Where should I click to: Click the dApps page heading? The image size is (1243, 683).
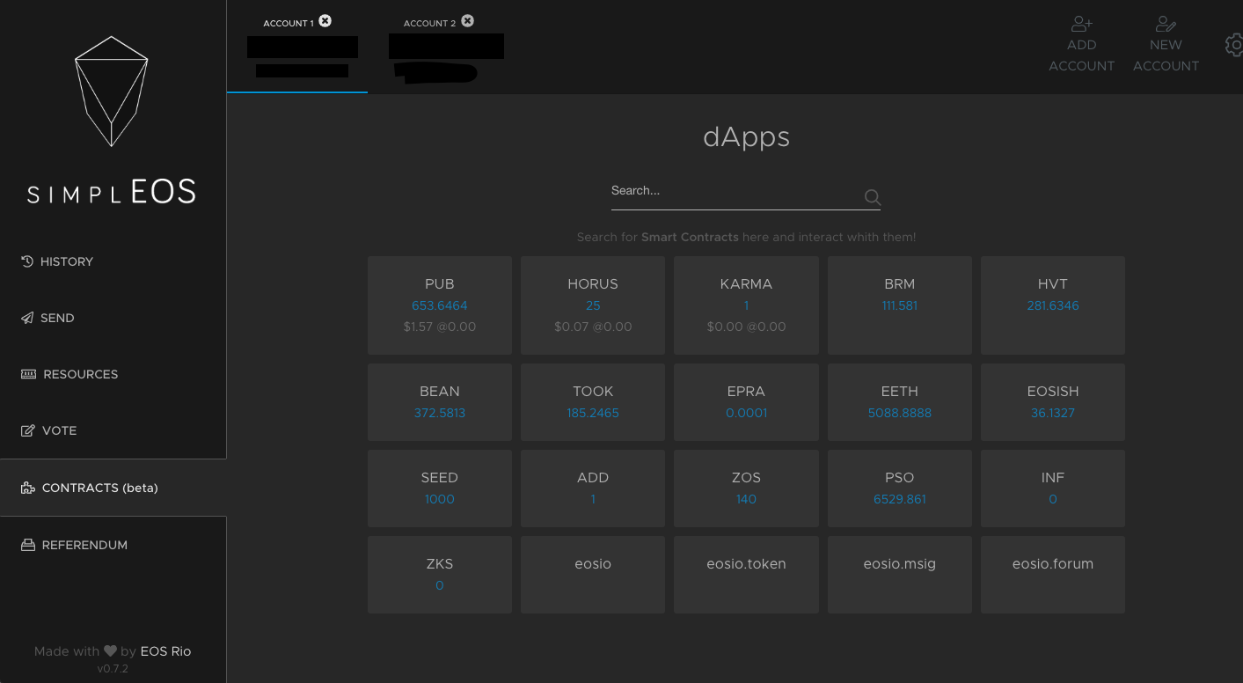tap(746, 137)
